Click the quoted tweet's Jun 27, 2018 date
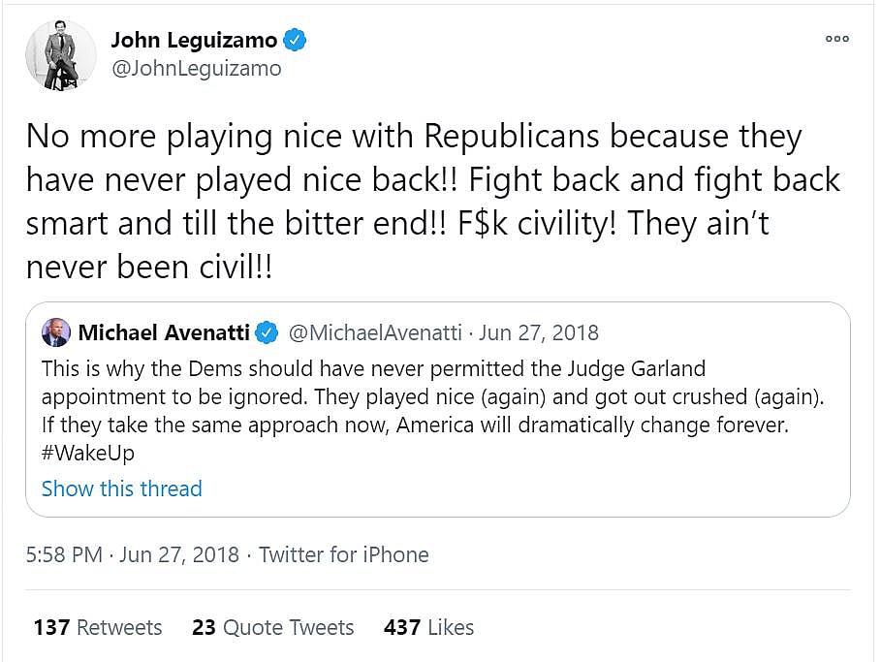881x662 pixels. (x=539, y=333)
